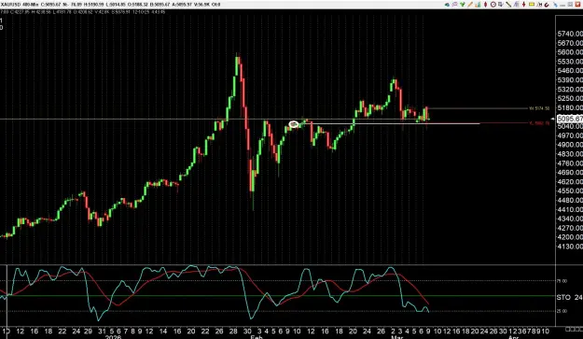Viewport: 583px width, 339px height.
Task: Select the orange pencil drawing tool
Action: (470, 5)
